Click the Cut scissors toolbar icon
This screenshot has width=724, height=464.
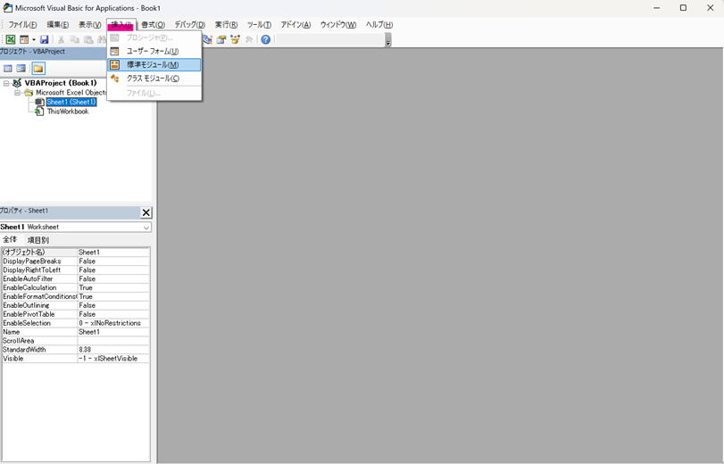[x=61, y=39]
